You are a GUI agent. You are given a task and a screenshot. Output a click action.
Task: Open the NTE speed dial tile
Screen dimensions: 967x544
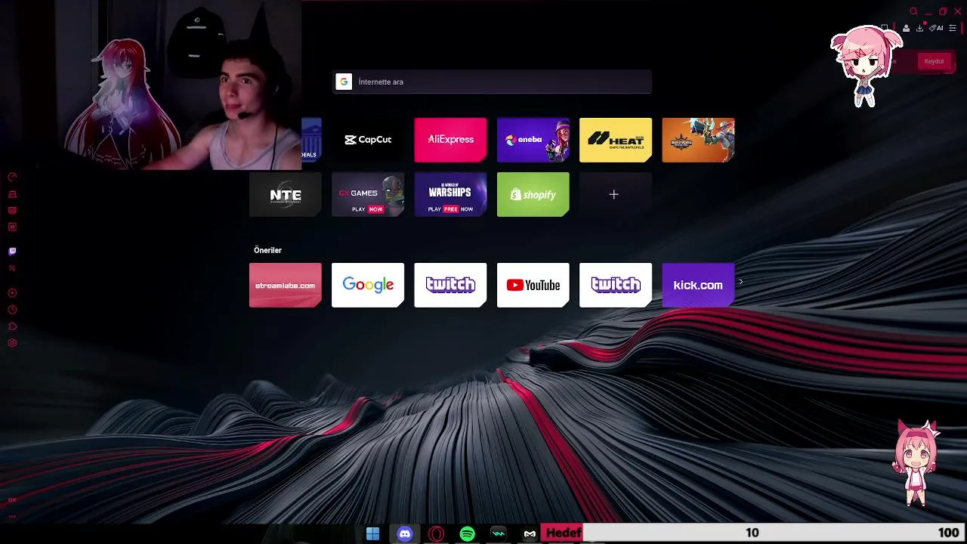coord(286,194)
